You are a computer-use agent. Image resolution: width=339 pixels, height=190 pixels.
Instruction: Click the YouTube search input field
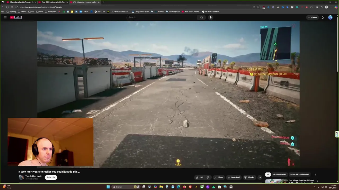point(162,17)
